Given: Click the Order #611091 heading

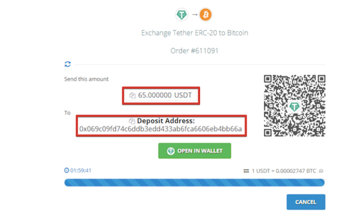Looking at the screenshot, I should pyautogui.click(x=194, y=51).
